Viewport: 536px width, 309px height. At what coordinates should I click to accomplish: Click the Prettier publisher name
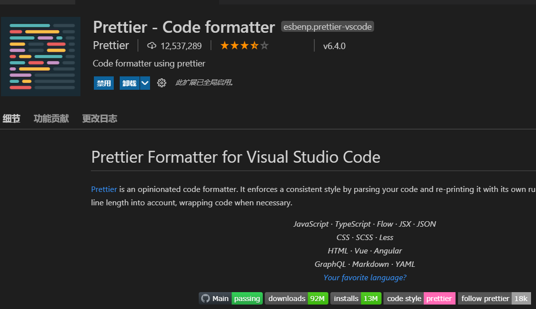pyautogui.click(x=111, y=45)
